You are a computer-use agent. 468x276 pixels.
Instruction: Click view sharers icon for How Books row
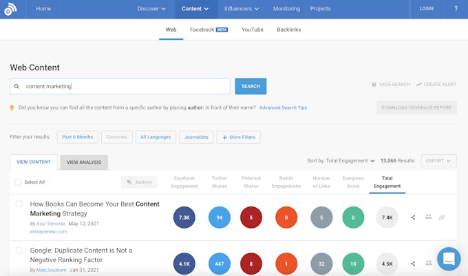click(x=429, y=217)
